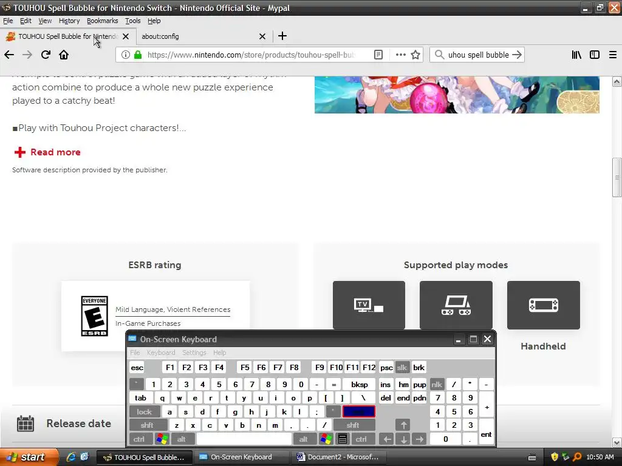Viewport: 622px width, 466px height.
Task: Click the down arrow key
Action: [403, 439]
